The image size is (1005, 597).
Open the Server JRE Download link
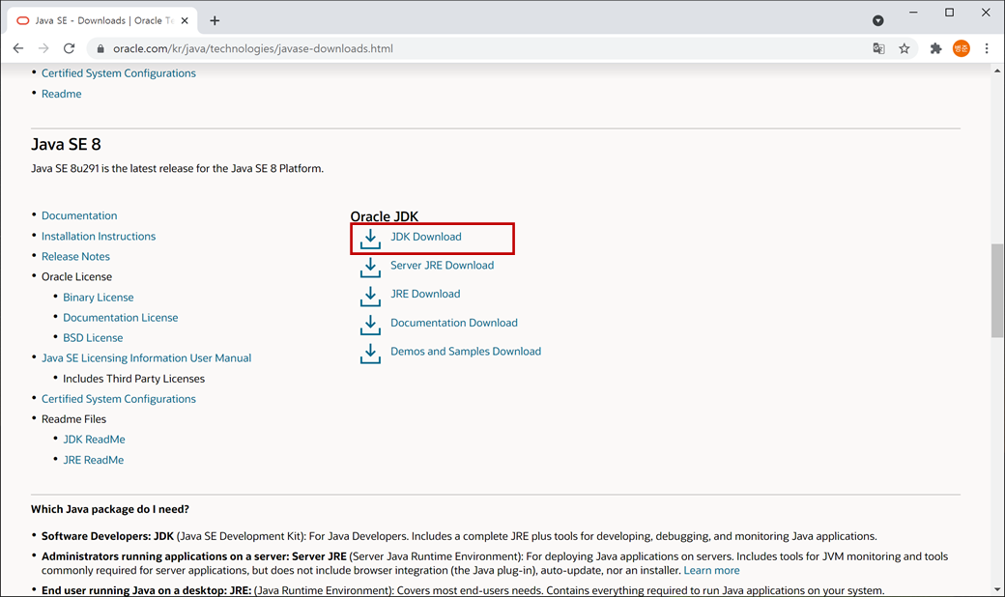click(x=442, y=266)
